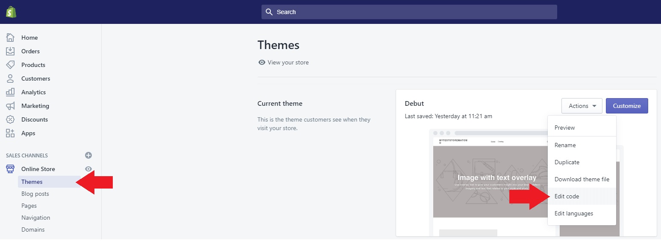Click eye icon next to Online Store

pos(88,169)
